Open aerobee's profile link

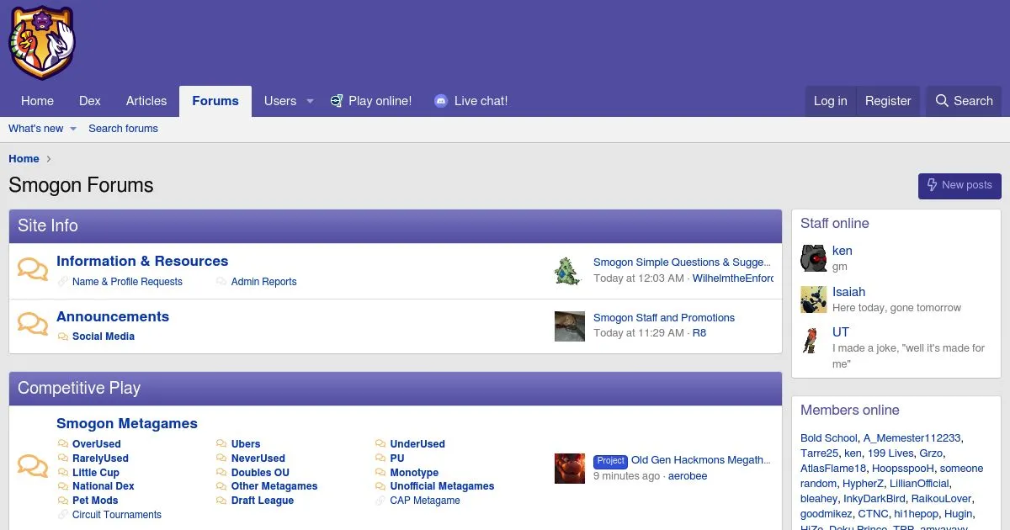688,476
